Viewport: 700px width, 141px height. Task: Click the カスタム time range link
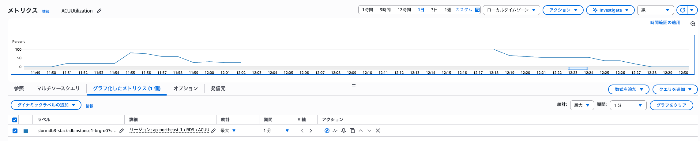[x=464, y=10]
